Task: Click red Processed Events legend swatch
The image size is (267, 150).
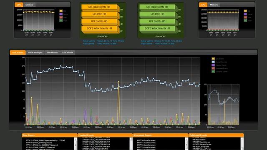Action: coord(213,68)
